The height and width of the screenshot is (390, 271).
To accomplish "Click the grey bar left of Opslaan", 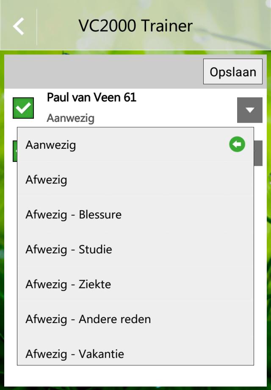I will (102, 72).
